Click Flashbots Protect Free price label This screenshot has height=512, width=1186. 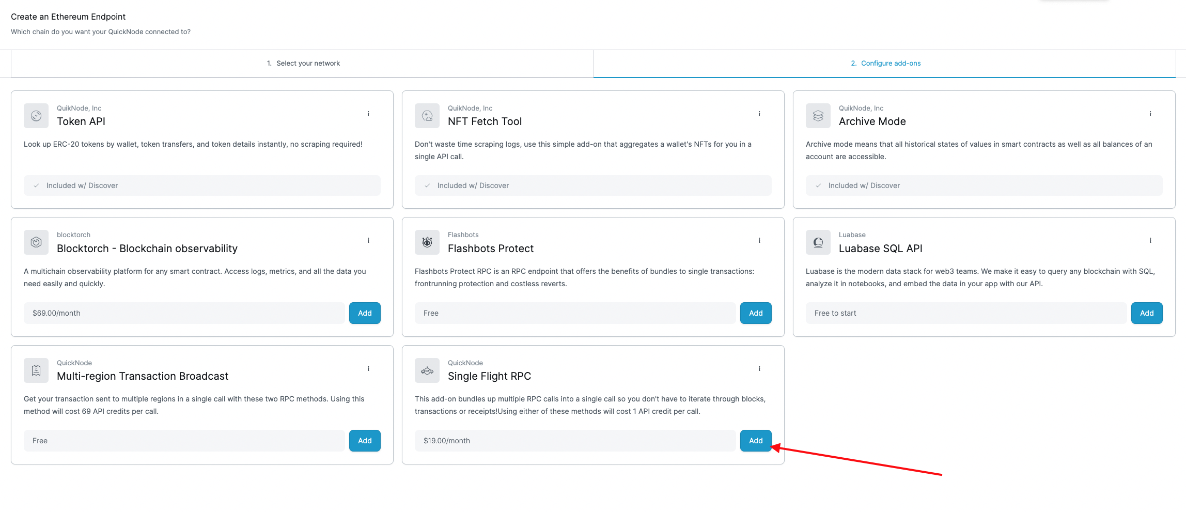pyautogui.click(x=431, y=313)
